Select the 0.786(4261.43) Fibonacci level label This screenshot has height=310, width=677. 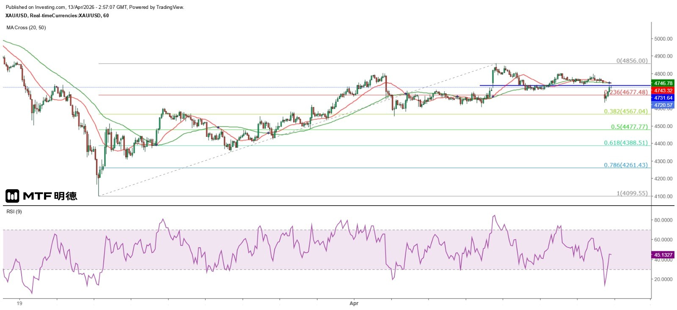click(x=625, y=165)
